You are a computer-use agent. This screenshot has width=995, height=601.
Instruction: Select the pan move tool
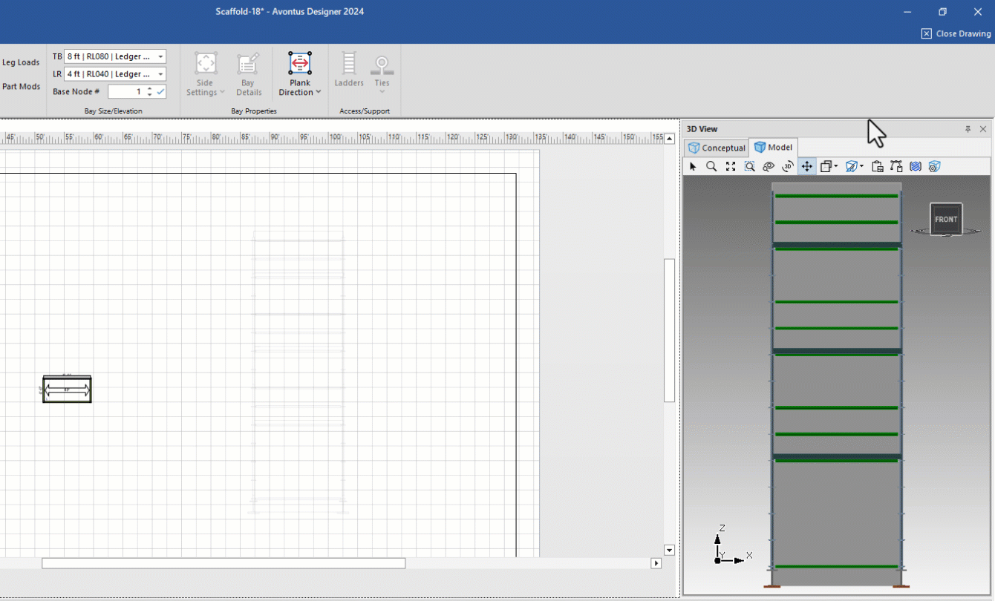tap(807, 167)
